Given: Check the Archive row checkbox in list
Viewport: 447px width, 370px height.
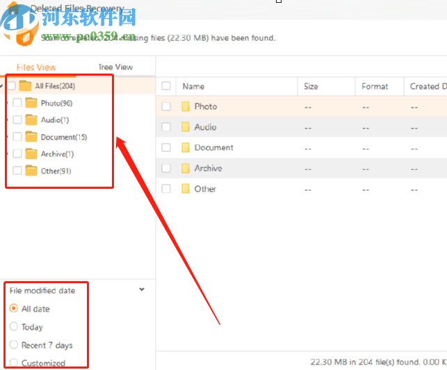Looking at the screenshot, I should point(166,168).
